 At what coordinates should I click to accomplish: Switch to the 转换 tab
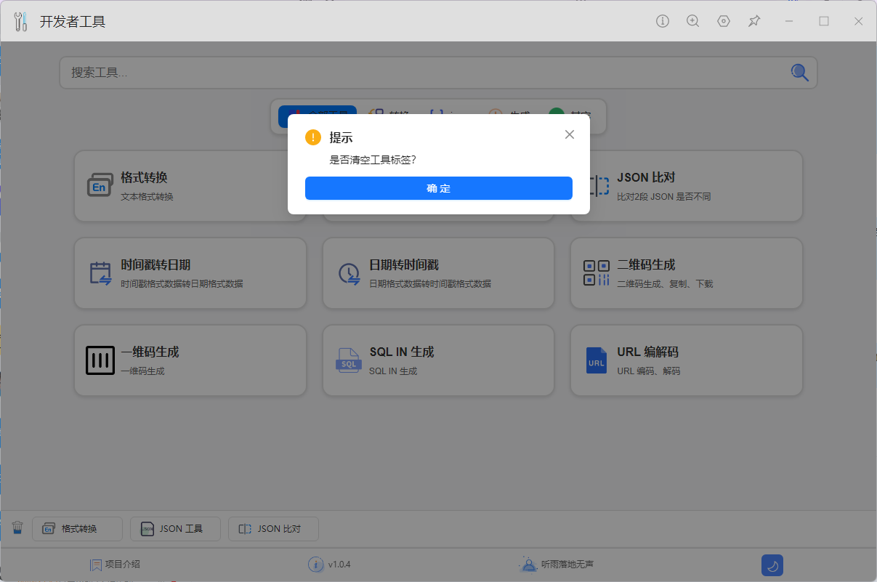point(389,110)
